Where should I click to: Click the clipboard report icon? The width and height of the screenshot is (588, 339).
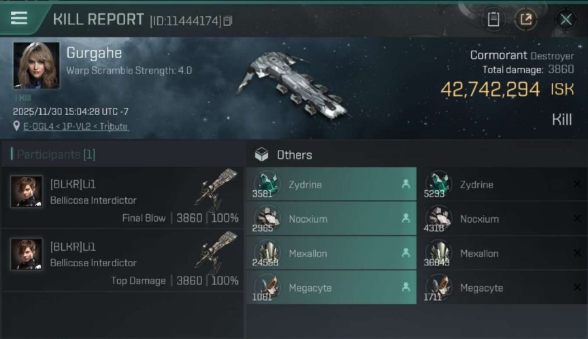493,19
